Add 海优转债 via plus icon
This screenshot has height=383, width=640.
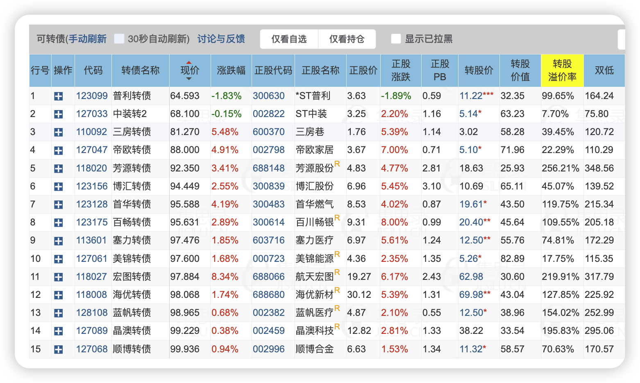tap(59, 295)
